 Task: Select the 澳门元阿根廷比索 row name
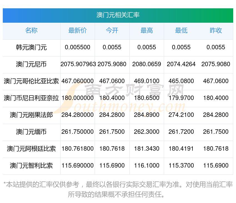(31, 149)
